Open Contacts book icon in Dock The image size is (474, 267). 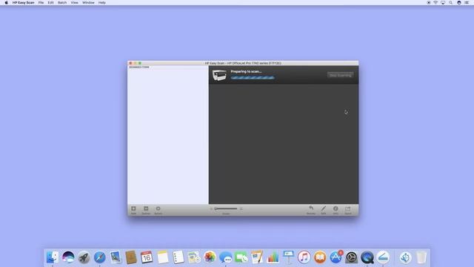coord(131,257)
